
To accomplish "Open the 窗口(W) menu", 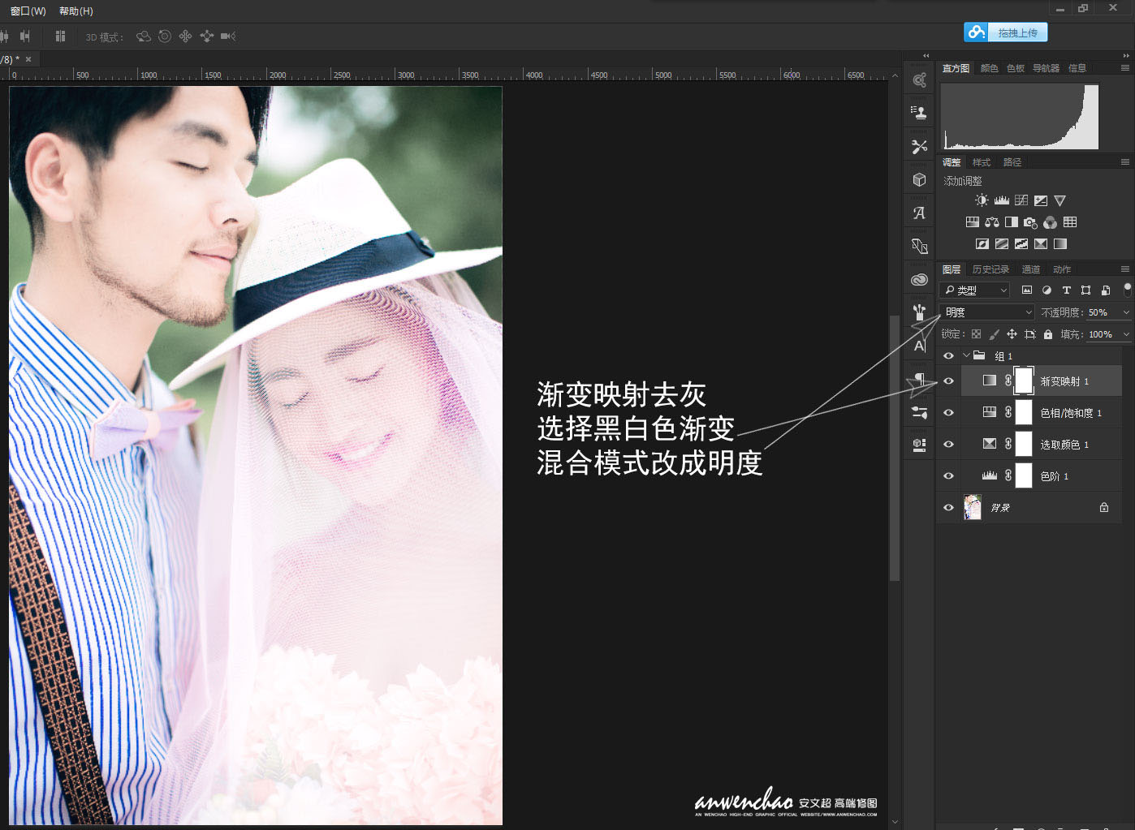I will [x=28, y=11].
